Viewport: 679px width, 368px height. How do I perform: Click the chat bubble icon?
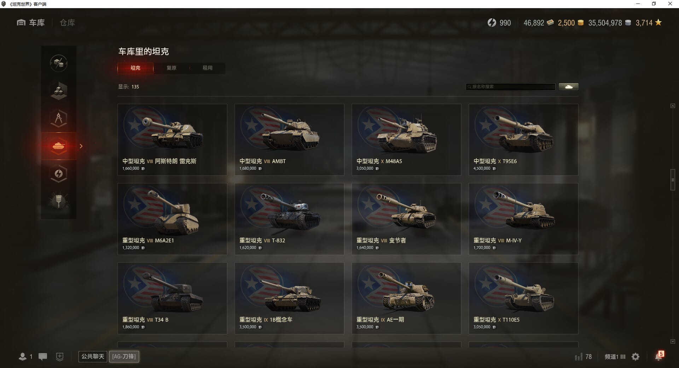[43, 357]
